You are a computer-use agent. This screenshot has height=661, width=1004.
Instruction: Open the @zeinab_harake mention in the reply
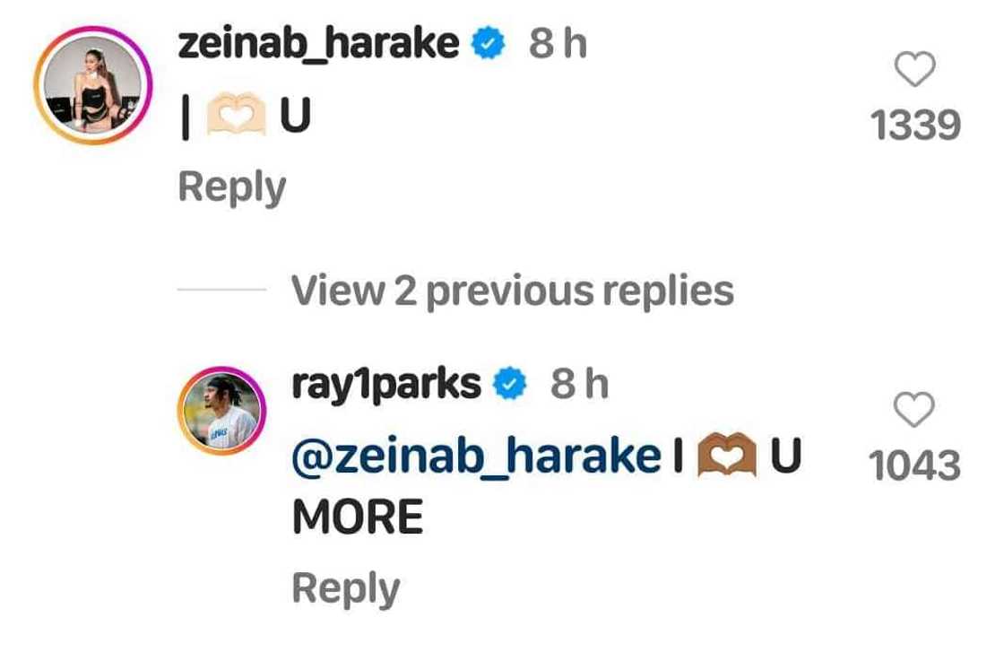[x=476, y=456]
